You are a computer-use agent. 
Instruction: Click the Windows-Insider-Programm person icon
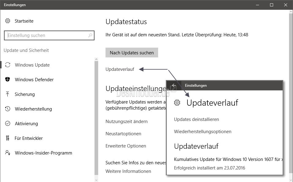pyautogui.click(x=8, y=153)
